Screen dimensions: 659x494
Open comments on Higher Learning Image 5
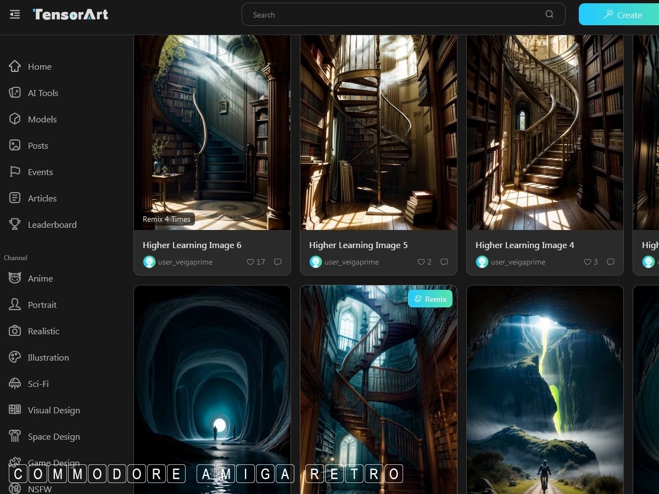(444, 262)
